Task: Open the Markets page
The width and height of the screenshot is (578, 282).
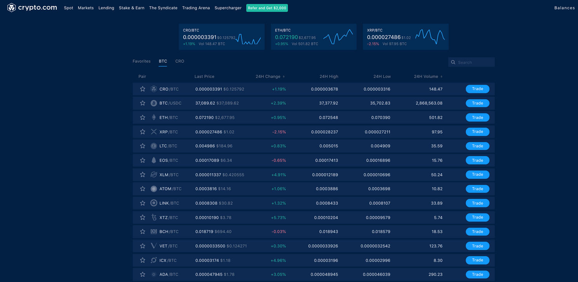Action: (86, 8)
